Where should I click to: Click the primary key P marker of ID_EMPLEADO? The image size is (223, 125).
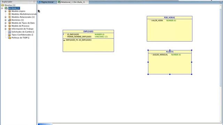[63, 34]
